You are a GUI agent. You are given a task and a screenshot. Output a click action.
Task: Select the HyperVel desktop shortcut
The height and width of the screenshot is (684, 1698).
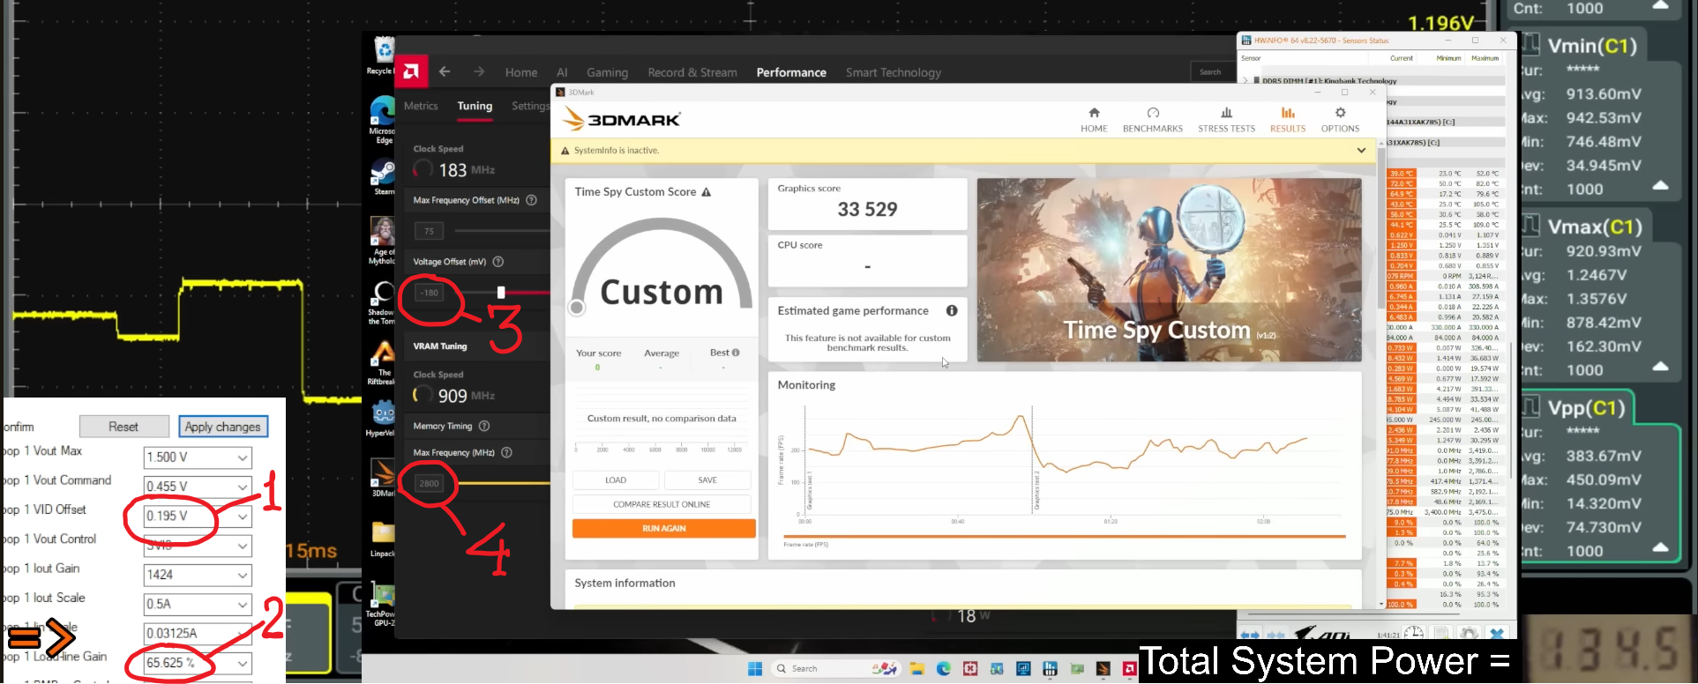[x=382, y=419]
